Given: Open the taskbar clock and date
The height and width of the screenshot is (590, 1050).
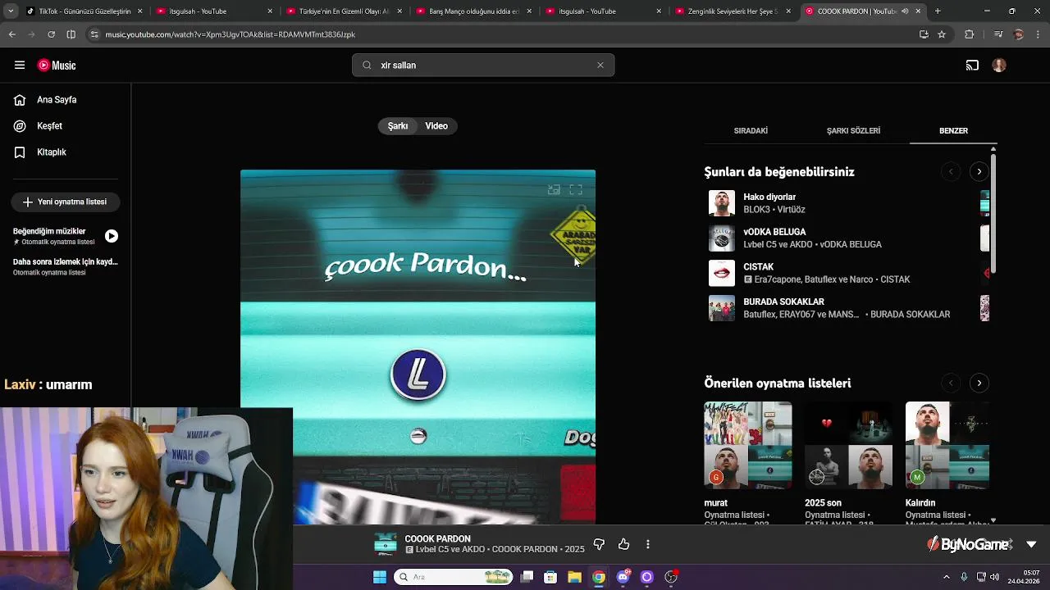Looking at the screenshot, I should point(1024,577).
